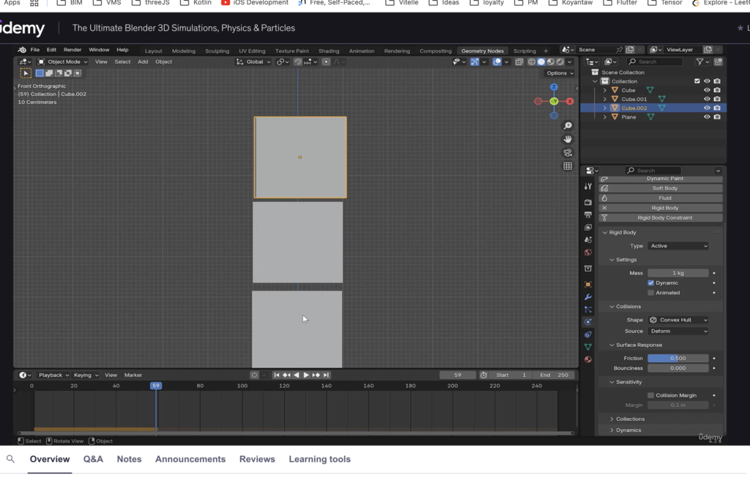Click the zoom magnifier icon in viewport
Viewport: 750px width, 481px height.
pyautogui.click(x=568, y=126)
